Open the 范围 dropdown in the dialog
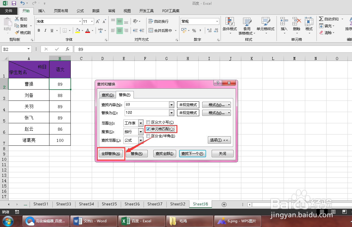The height and width of the screenshot is (227, 352). [141, 123]
